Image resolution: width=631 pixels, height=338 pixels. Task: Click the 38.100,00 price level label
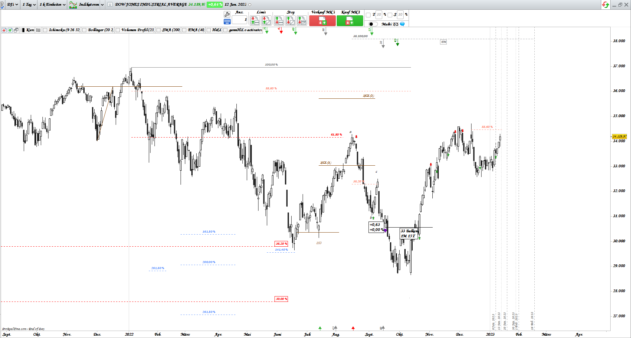click(360, 36)
